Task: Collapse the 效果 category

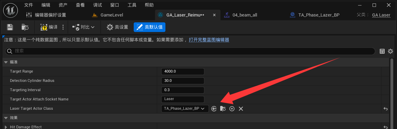Action: tap(6, 118)
